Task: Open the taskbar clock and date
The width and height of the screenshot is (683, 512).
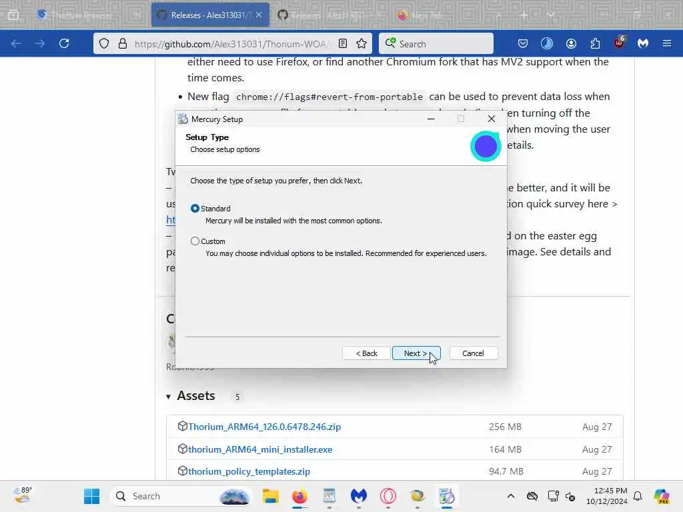Action: pos(606,496)
